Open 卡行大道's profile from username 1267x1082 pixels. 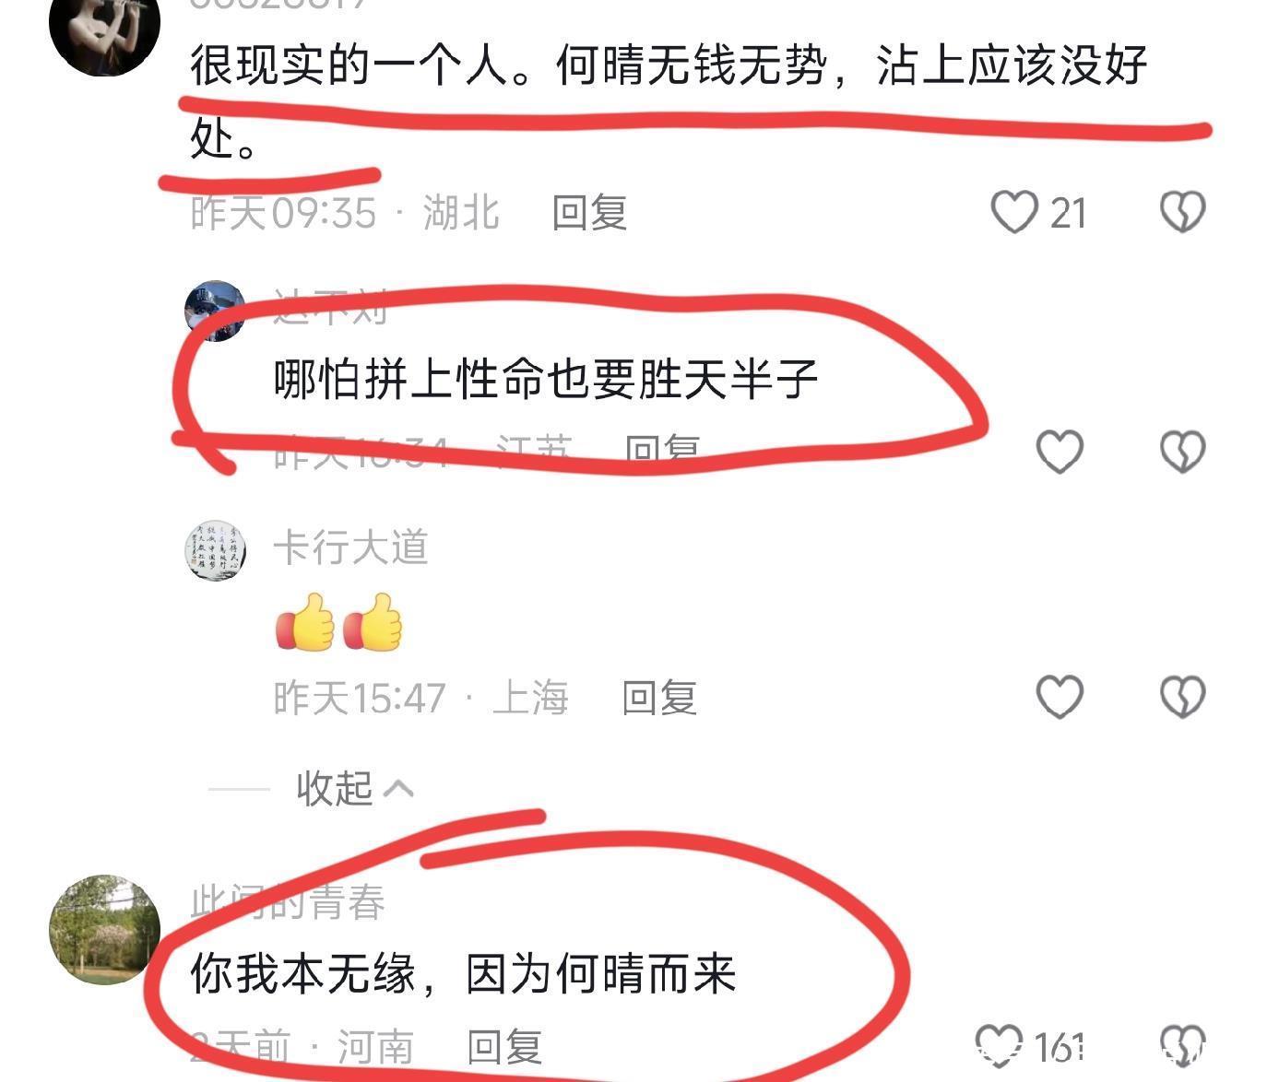(350, 547)
